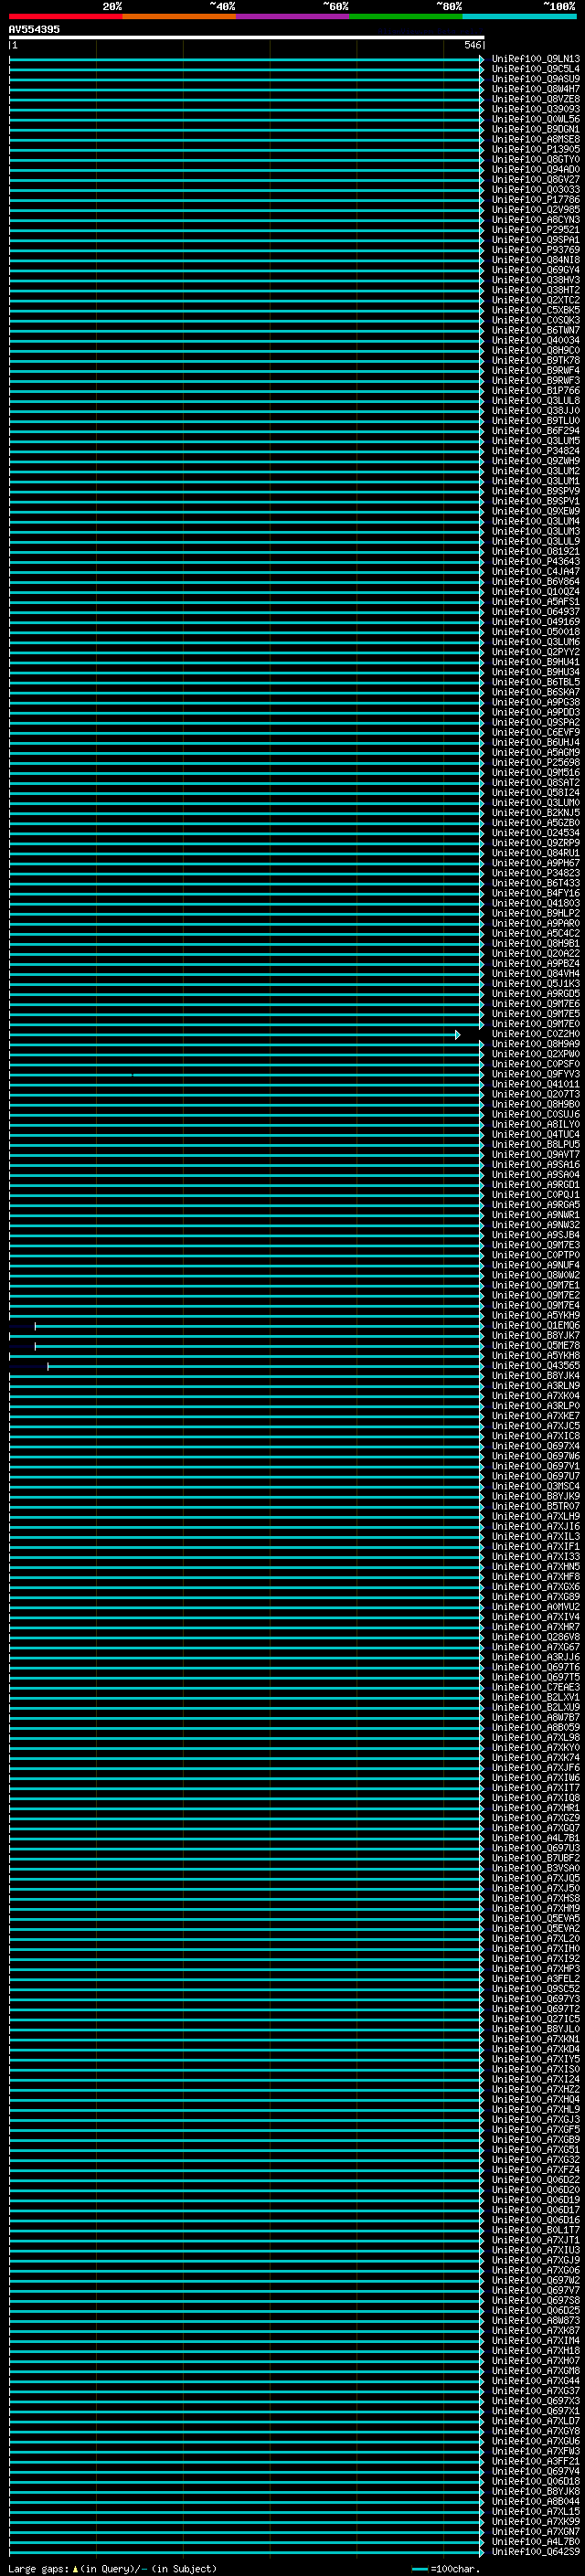The image size is (585, 2576).
Task: Select the UniRef100_A4L7B1 label
Action: click(x=536, y=1838)
